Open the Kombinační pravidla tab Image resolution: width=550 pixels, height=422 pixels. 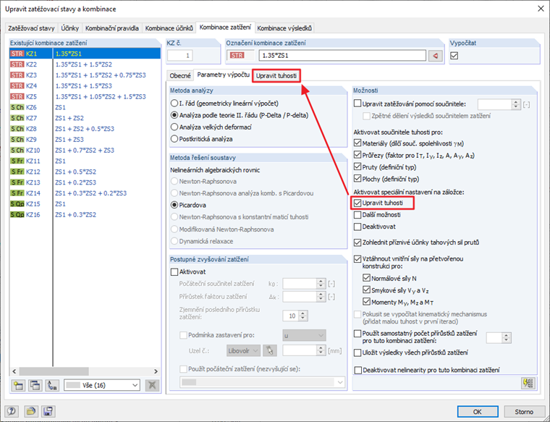tap(112, 28)
